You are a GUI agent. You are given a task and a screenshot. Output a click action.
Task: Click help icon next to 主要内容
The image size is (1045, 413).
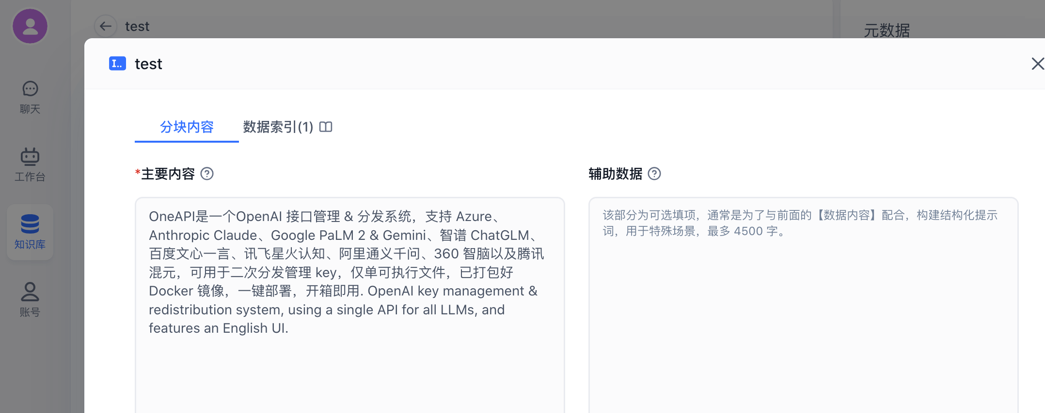[207, 174]
